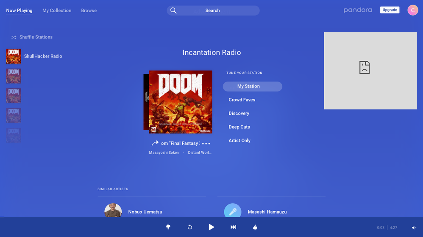This screenshot has height=237, width=423.
Task: Click into the Search field
Action: click(213, 11)
